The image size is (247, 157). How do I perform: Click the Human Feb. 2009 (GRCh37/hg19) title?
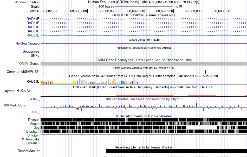(114, 2)
